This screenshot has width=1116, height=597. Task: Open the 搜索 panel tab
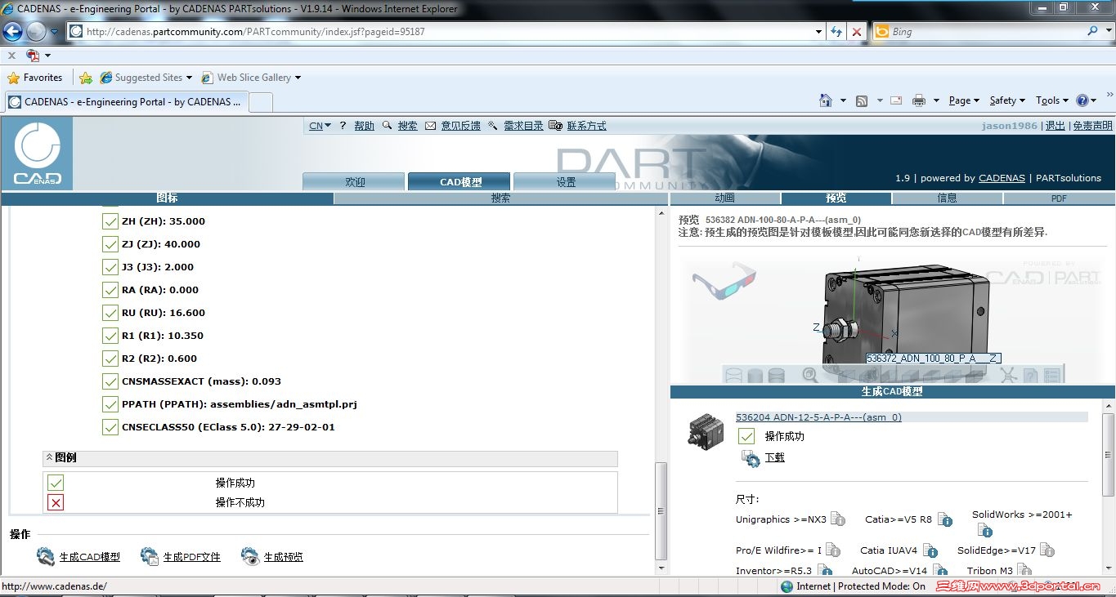tap(501, 198)
